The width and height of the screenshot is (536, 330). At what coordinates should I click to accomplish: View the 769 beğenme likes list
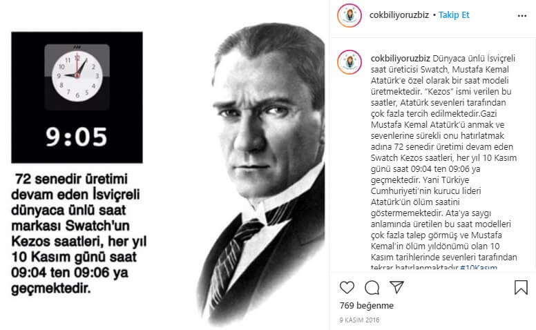click(367, 305)
